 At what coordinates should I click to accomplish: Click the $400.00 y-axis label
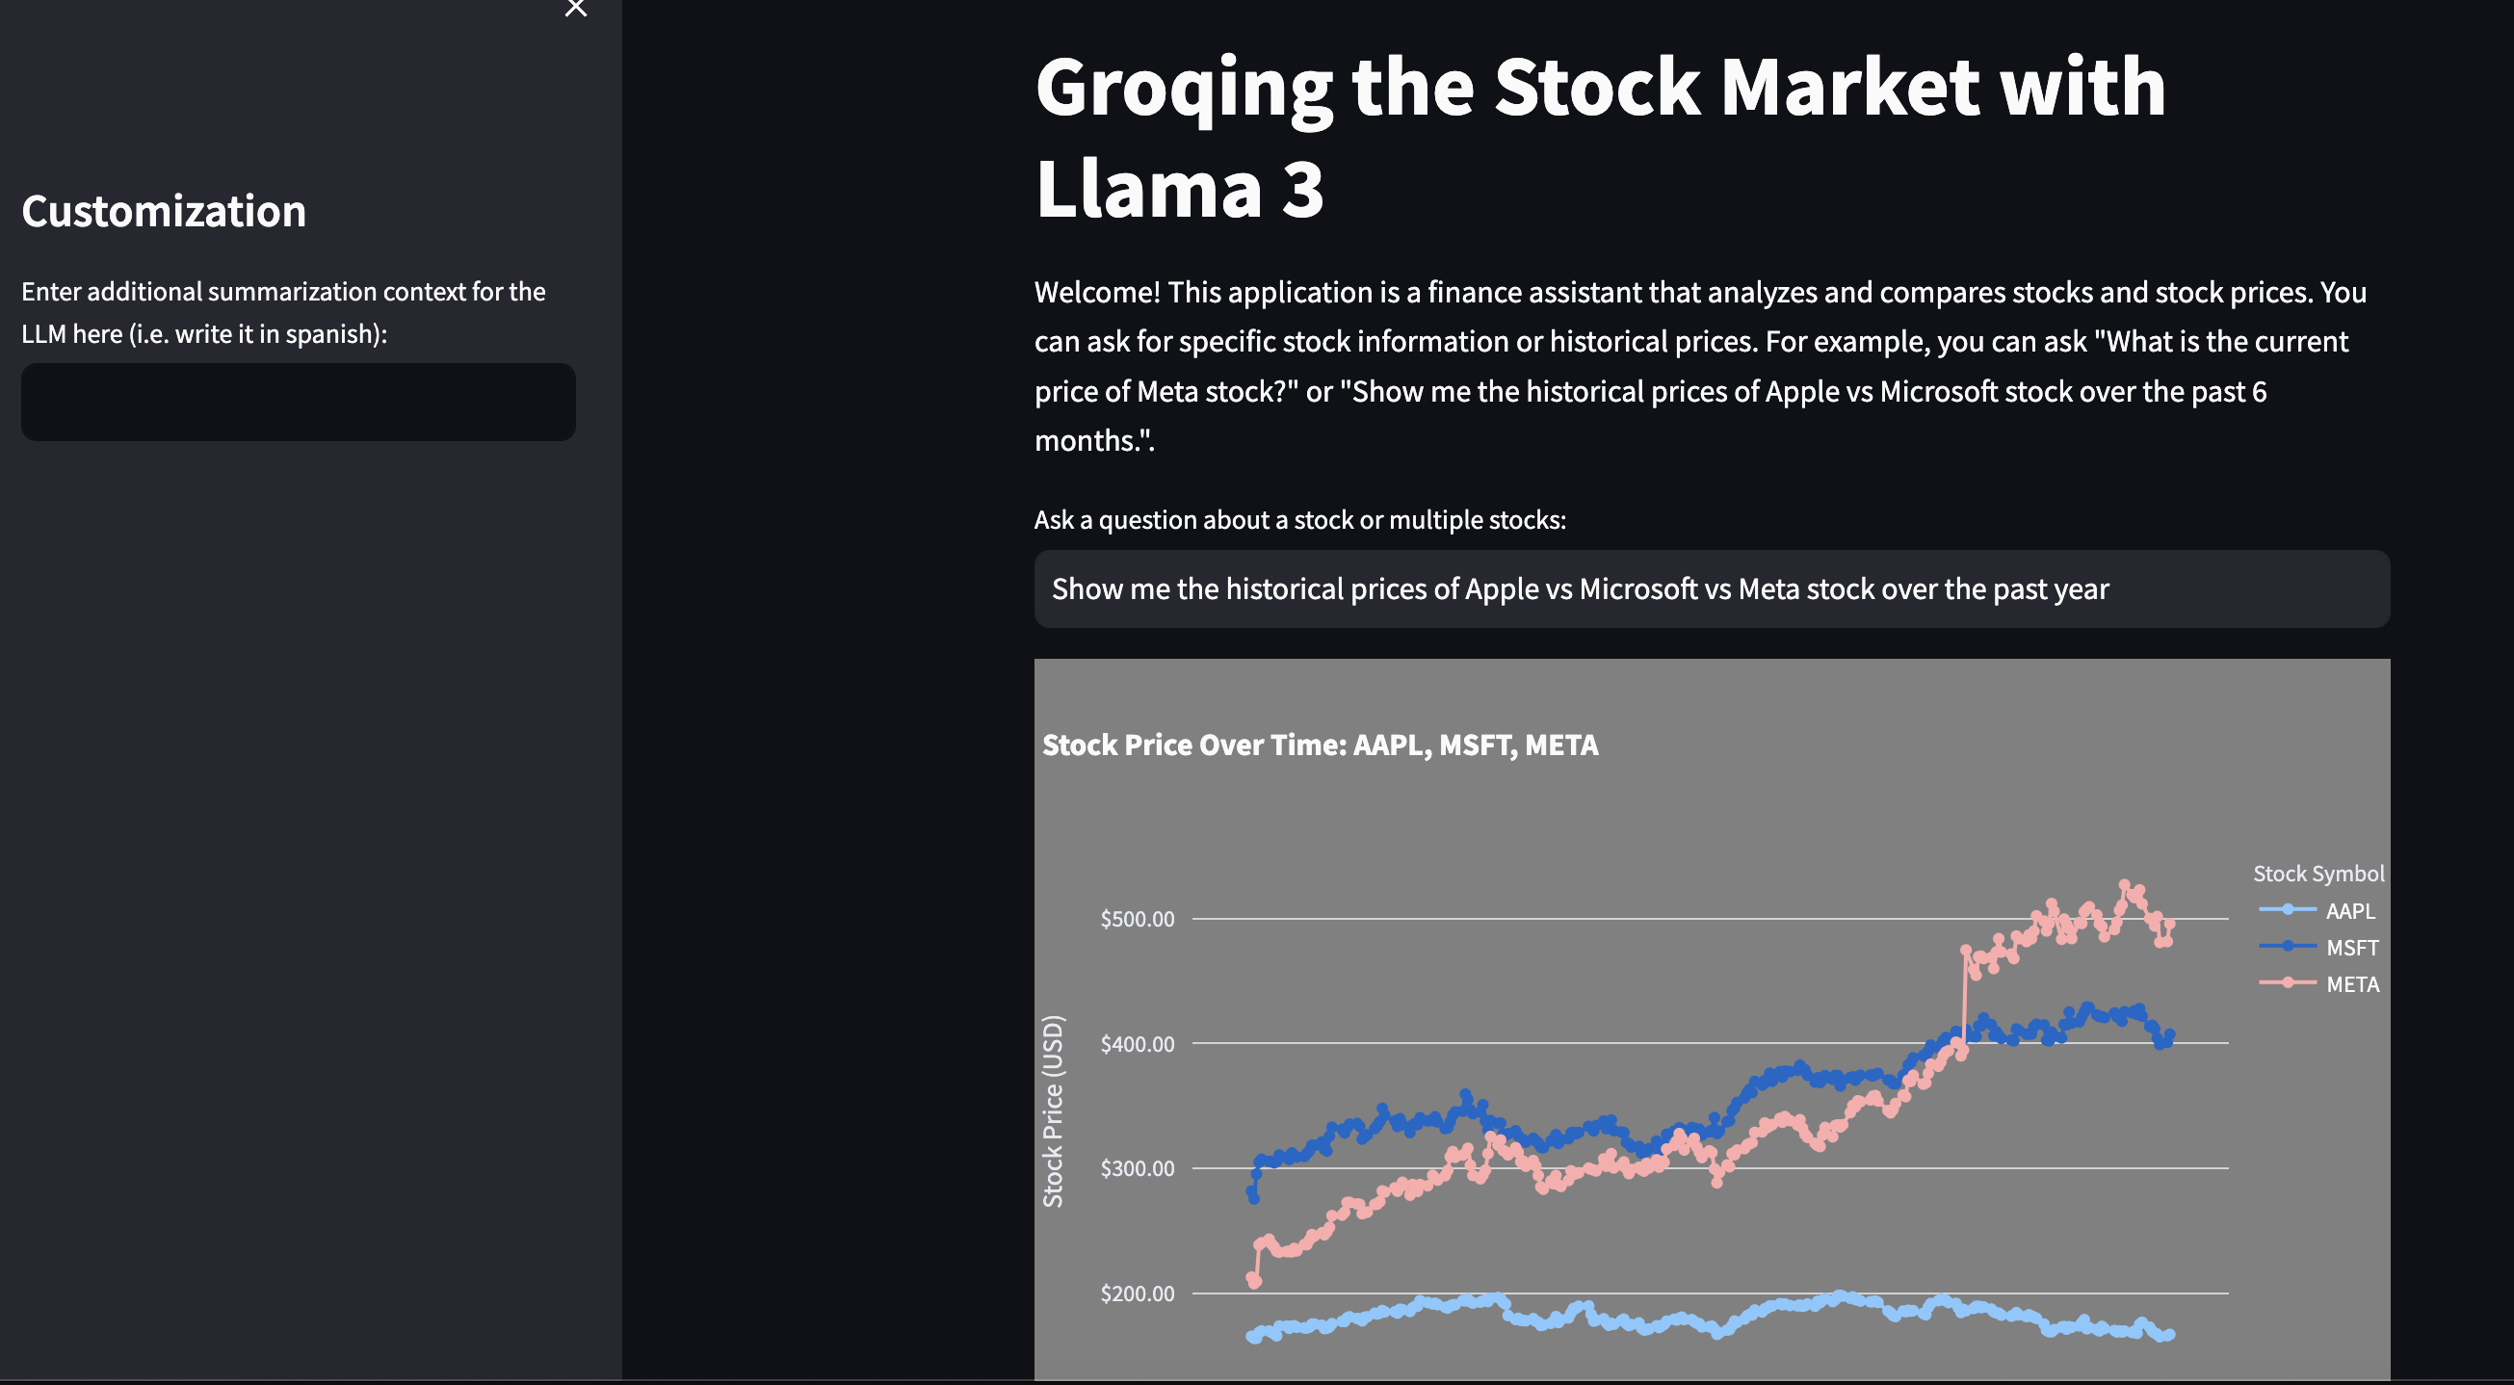(1137, 1043)
